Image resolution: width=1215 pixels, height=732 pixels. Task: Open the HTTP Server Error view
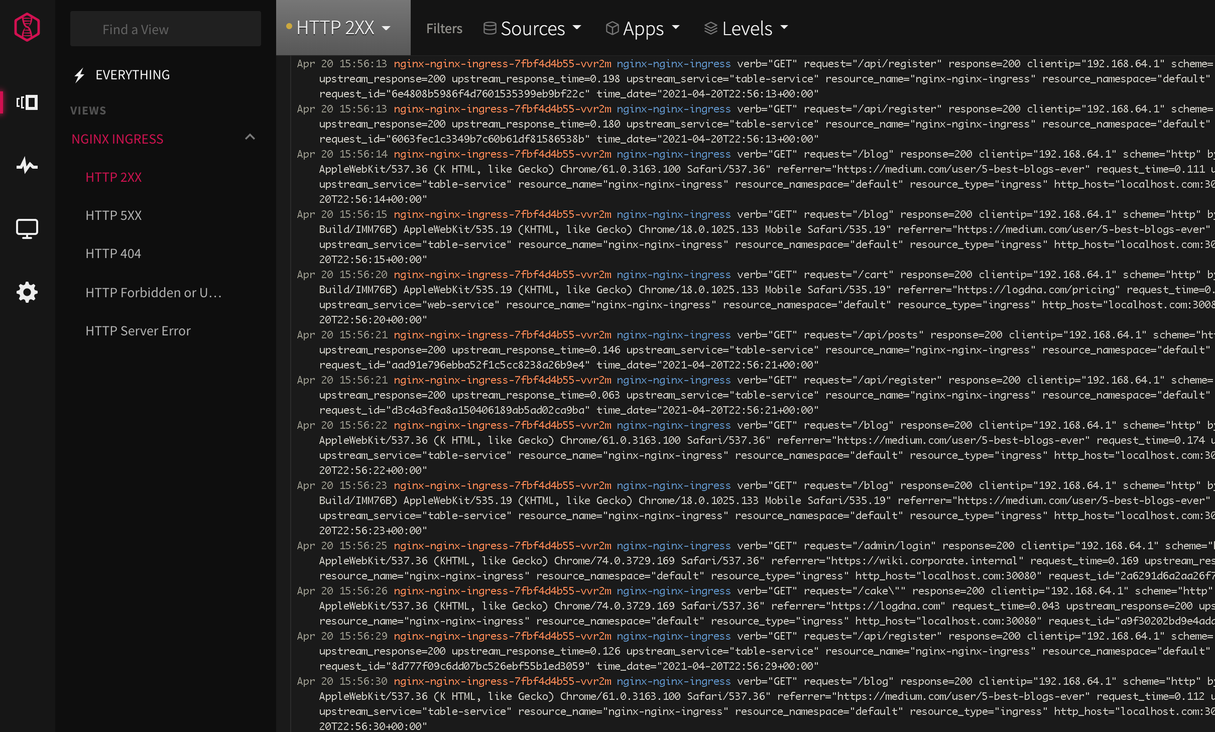138,331
